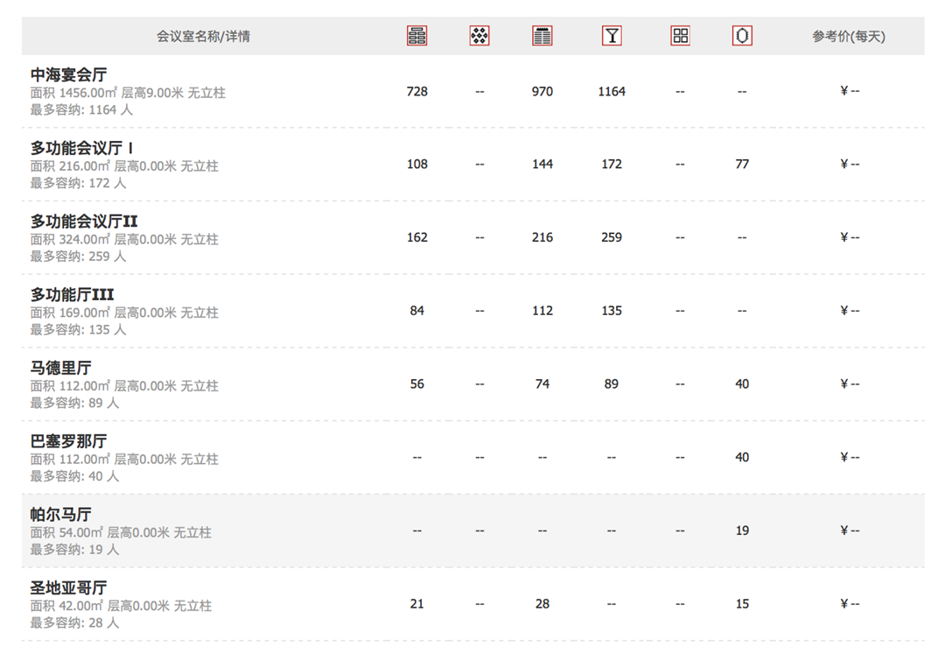Open 多功能厅III room details
The image size is (945, 654).
(x=73, y=295)
